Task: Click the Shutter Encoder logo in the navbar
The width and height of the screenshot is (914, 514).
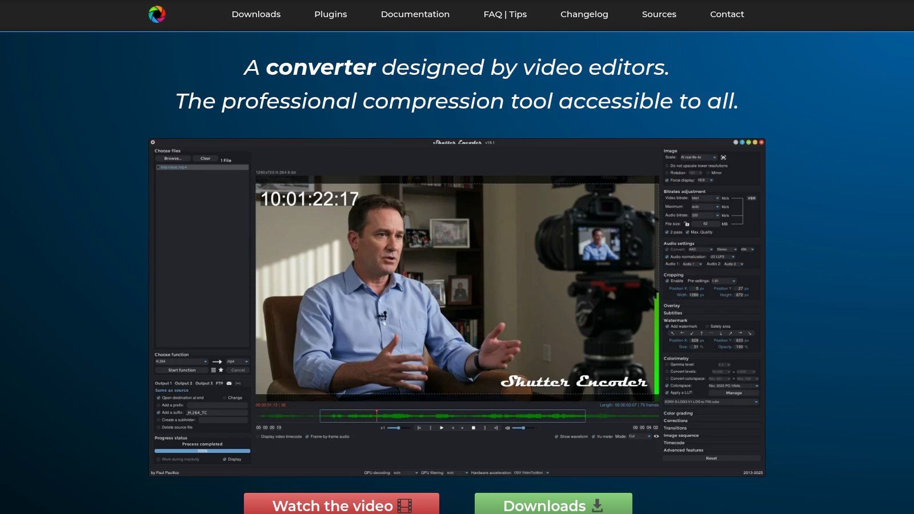Action: click(157, 14)
